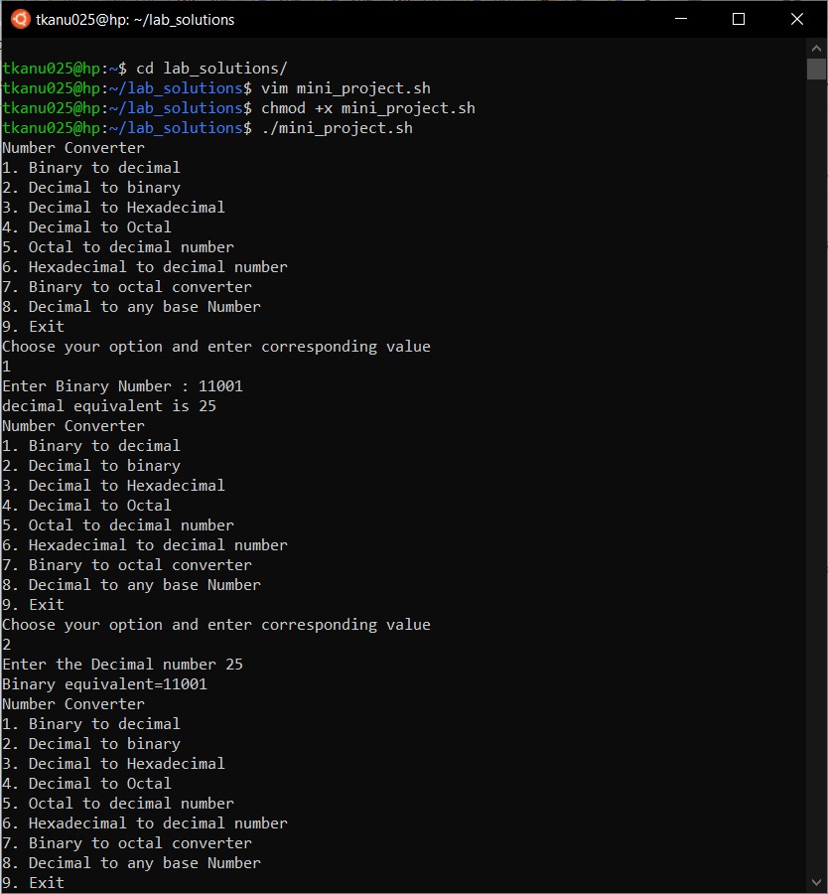The height and width of the screenshot is (894, 828).
Task: Click the maximize window icon
Action: click(x=737, y=19)
